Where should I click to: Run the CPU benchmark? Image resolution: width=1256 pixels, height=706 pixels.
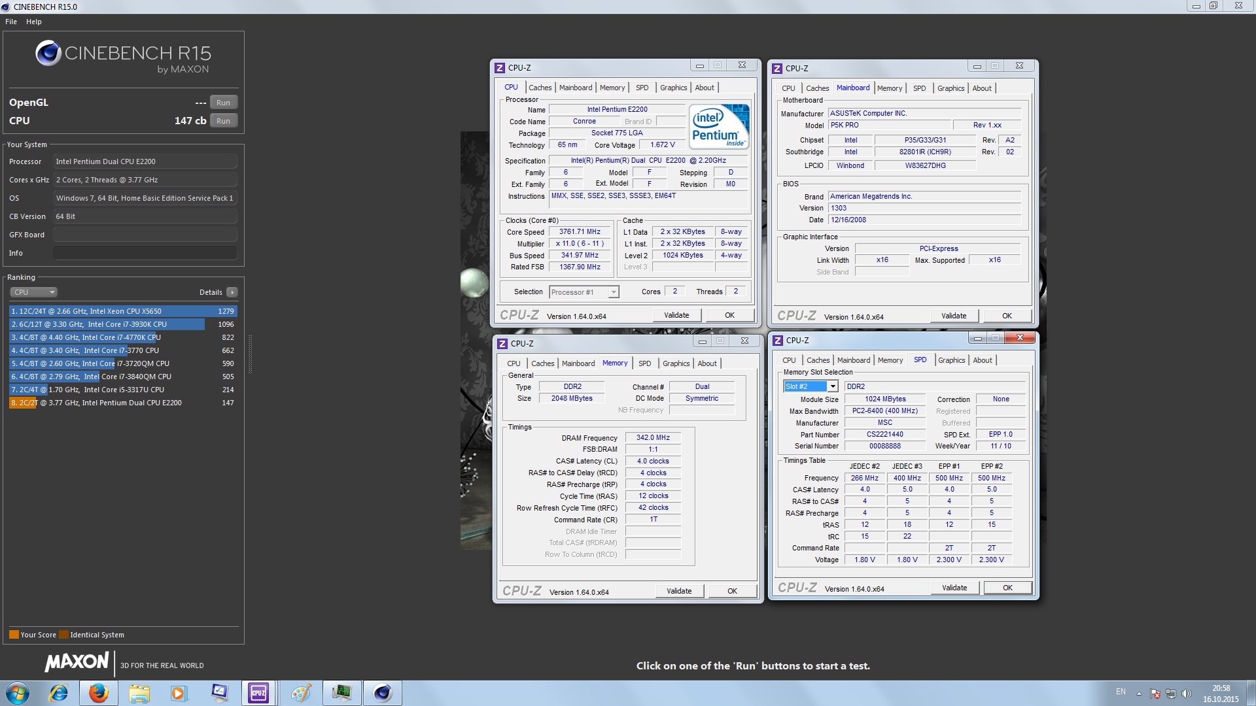(x=223, y=121)
